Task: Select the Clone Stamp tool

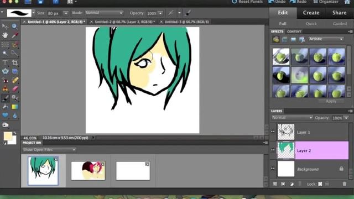Action: click(5, 89)
